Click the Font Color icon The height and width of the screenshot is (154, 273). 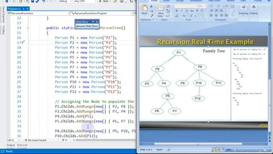[x=177, y=16]
